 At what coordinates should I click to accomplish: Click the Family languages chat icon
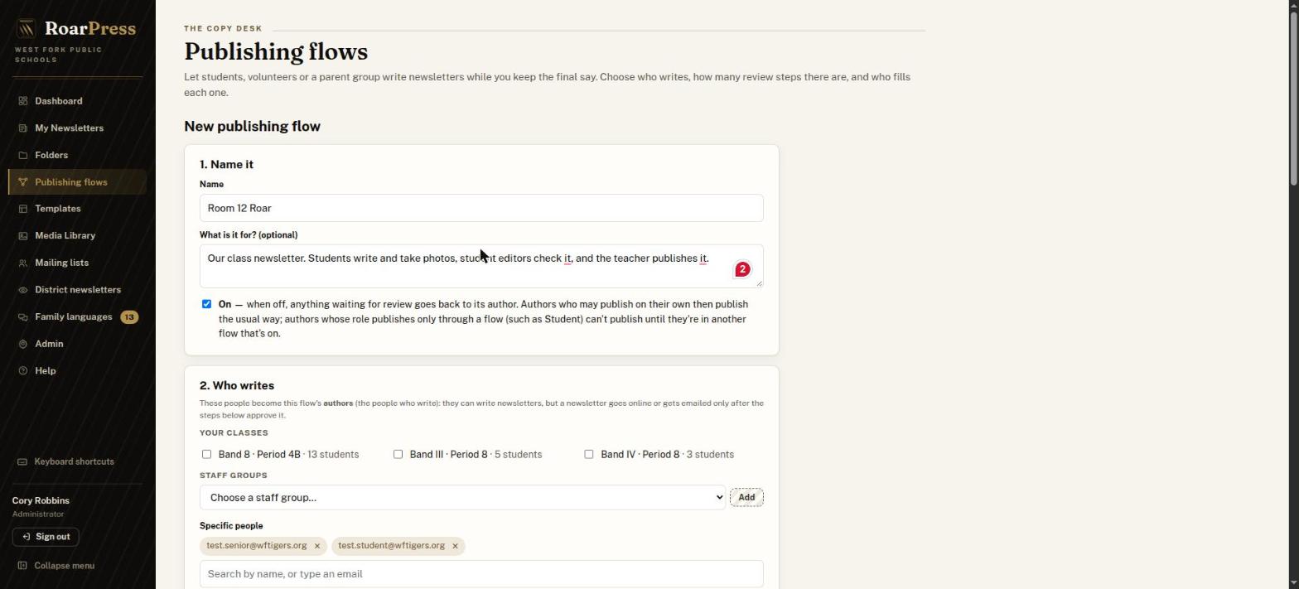23,317
